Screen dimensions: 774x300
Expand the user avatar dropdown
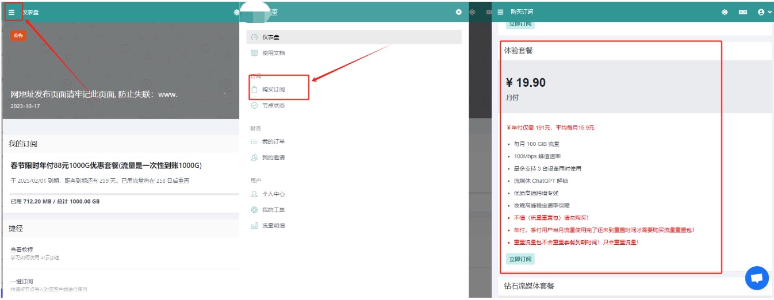tap(764, 12)
